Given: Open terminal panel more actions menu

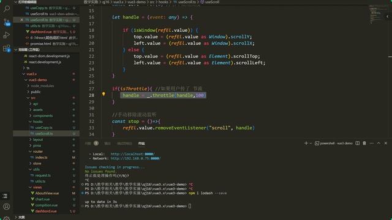Looking at the screenshot, I should (x=372, y=143).
